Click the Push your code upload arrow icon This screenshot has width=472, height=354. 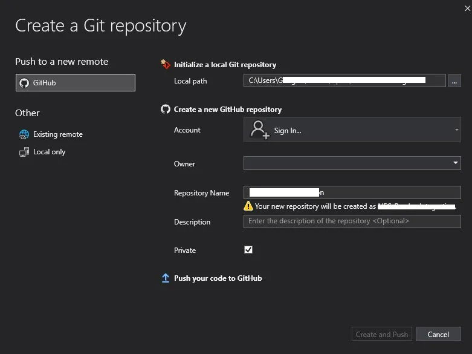tap(166, 278)
